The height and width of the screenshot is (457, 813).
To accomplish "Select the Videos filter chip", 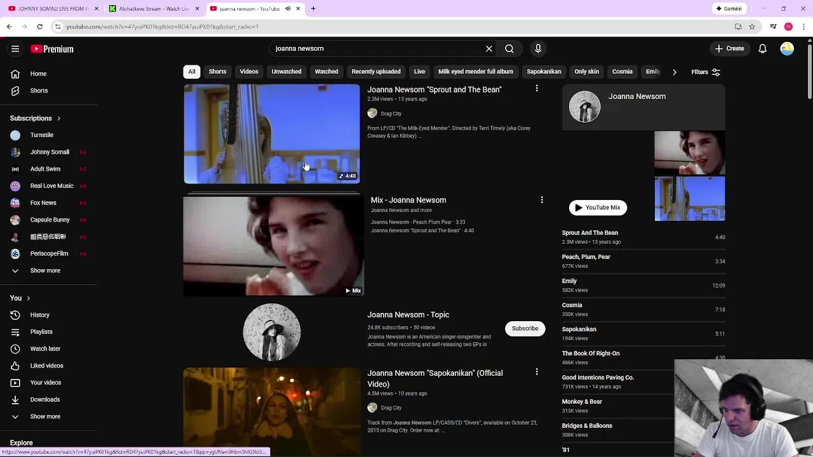I will (249, 72).
